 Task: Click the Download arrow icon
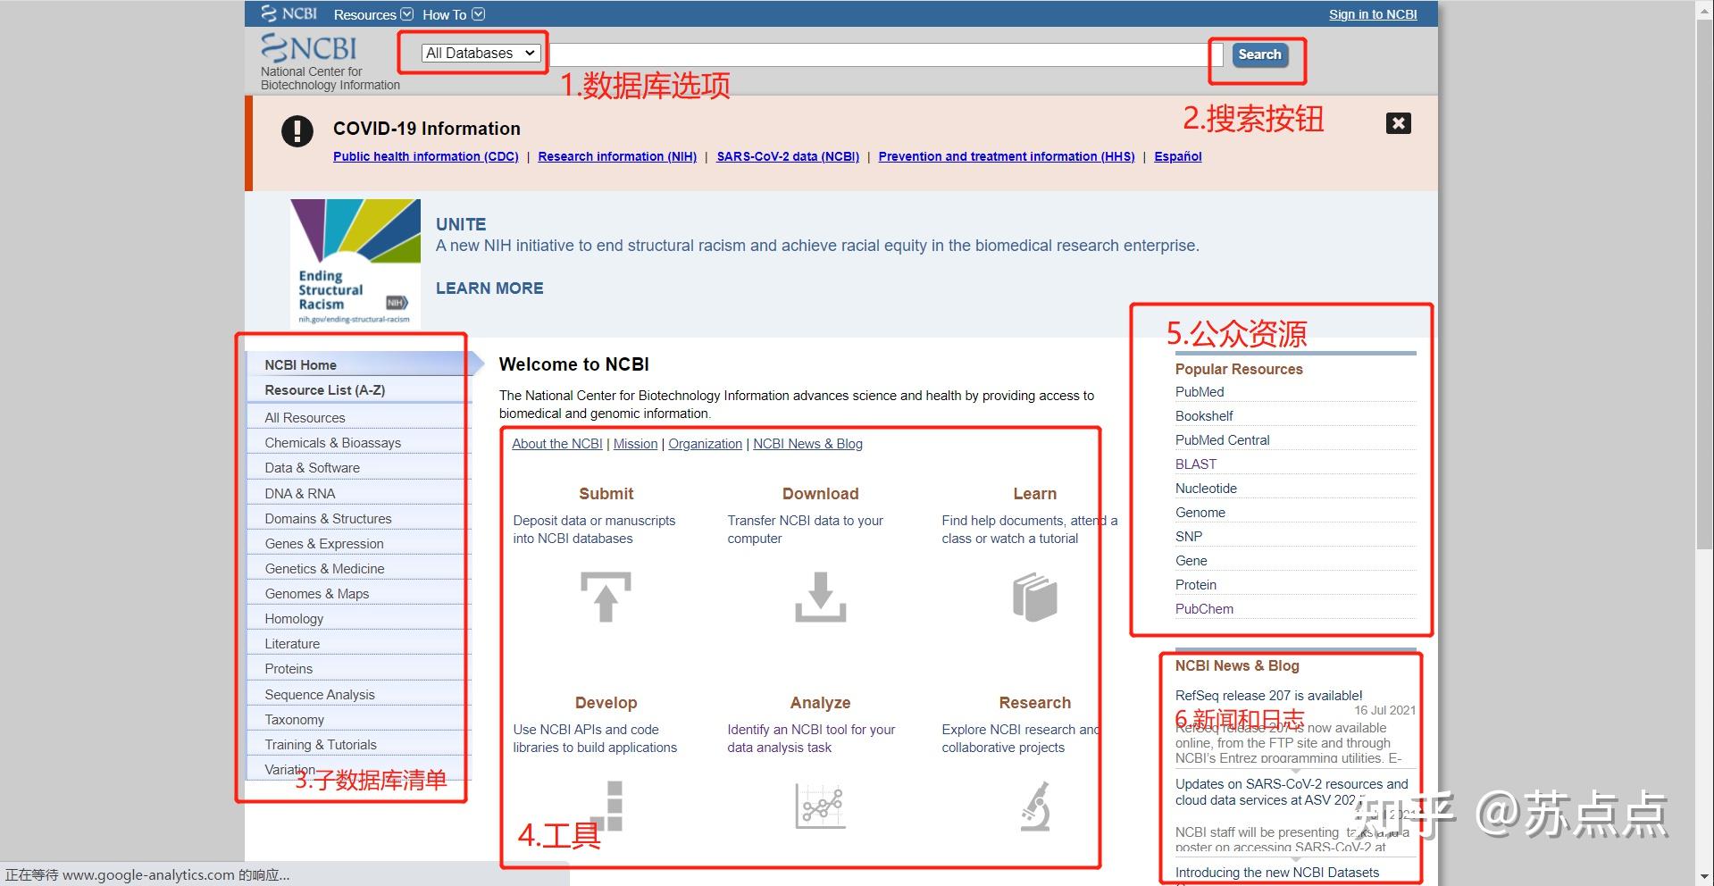pyautogui.click(x=820, y=597)
